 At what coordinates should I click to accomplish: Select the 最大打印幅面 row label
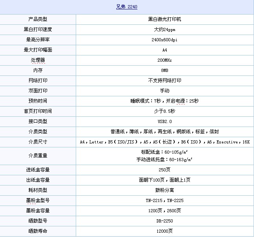[x=38, y=50]
